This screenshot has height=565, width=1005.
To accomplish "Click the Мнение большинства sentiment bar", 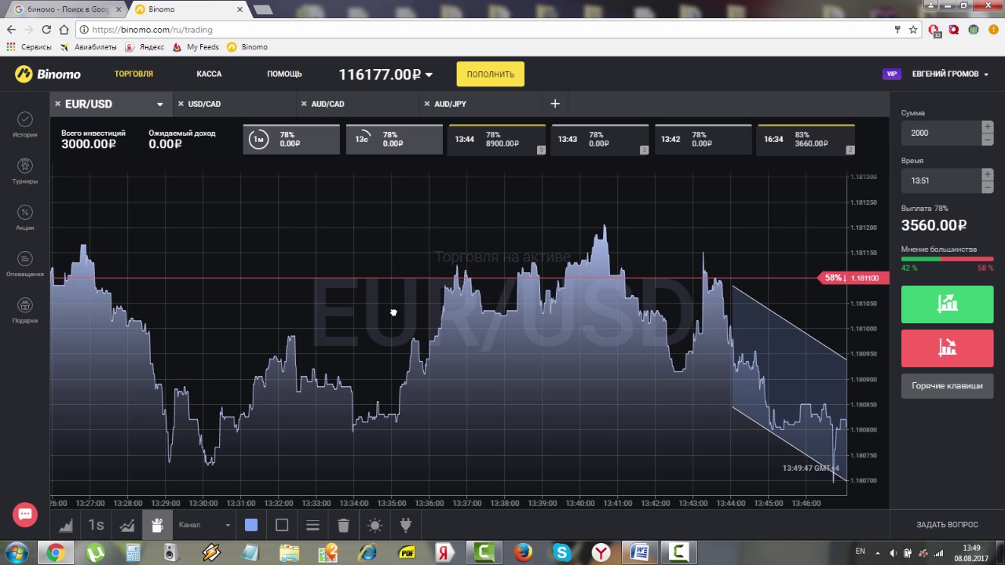I will point(947,259).
